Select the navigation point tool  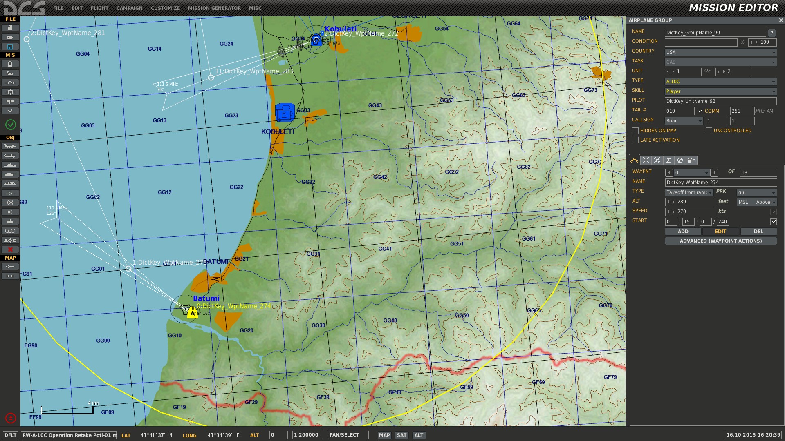pyautogui.click(x=10, y=193)
